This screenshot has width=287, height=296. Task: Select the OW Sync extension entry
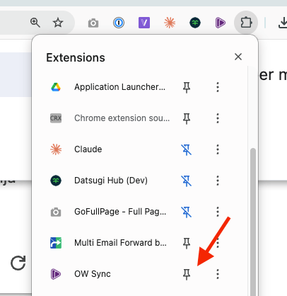[93, 274]
